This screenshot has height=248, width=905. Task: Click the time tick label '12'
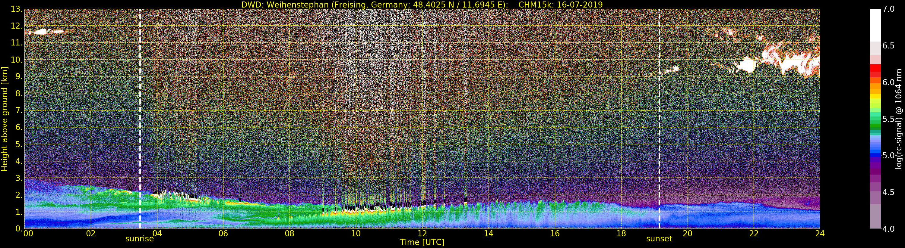coord(422,233)
